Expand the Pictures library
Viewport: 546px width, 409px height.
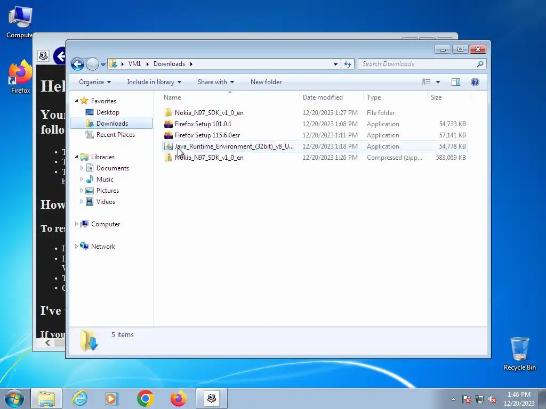82,191
